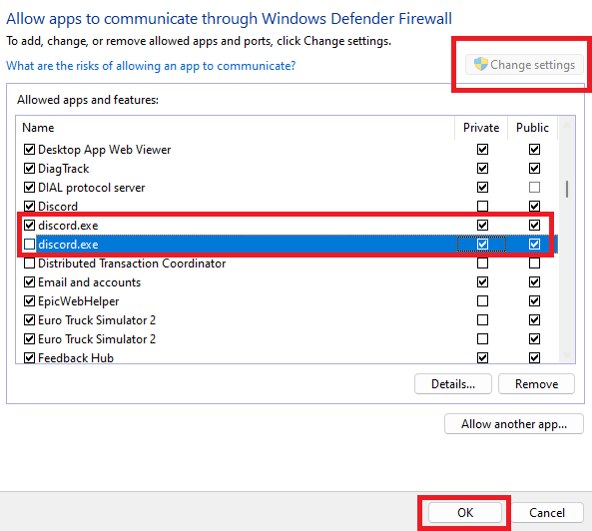Click the scrollbar thumb in apps list
Screen dimensions: 592x531
tap(567, 189)
